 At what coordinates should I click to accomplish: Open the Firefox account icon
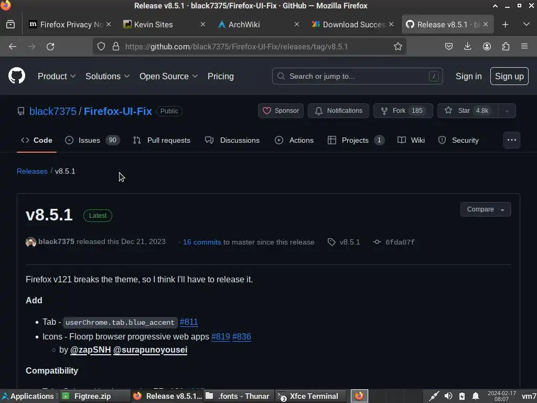pyautogui.click(x=487, y=46)
